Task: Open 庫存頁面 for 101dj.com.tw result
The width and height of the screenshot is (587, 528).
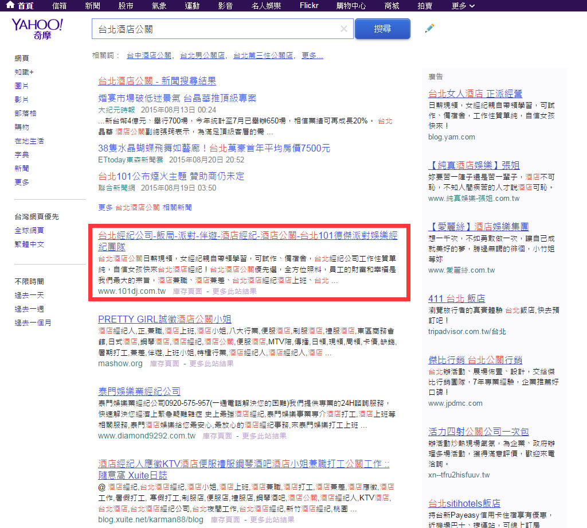Action: point(187,291)
